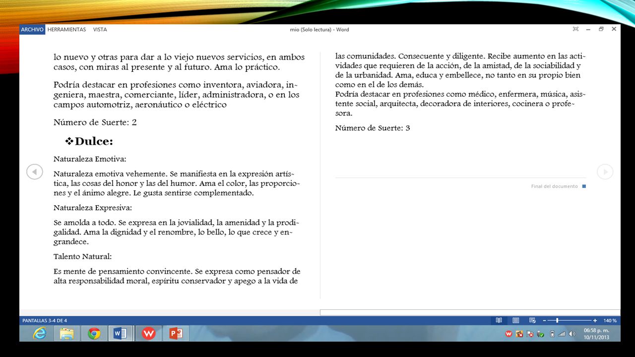Open the network signal icon

click(562, 334)
